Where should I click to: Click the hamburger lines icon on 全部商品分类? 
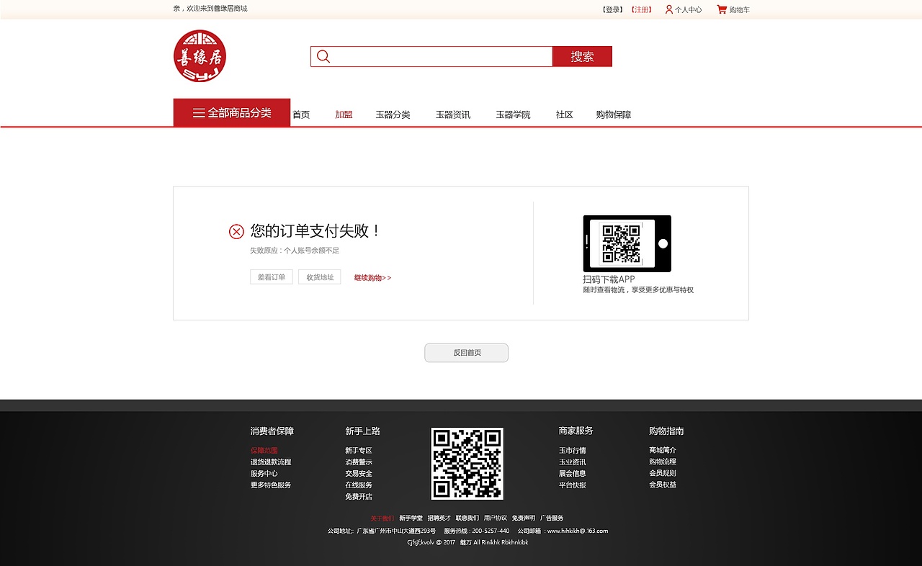pyautogui.click(x=198, y=112)
